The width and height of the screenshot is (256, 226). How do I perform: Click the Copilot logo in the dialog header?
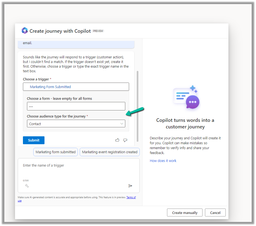[x=25, y=31]
